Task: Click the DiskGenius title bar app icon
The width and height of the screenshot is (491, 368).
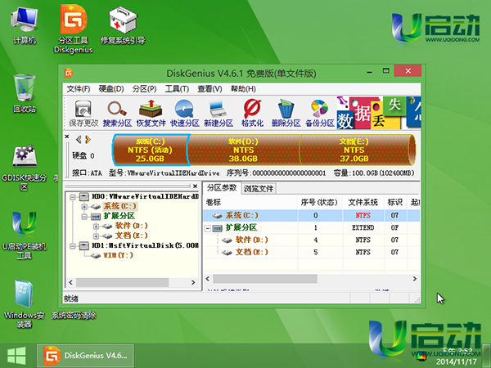Action: tap(69, 73)
